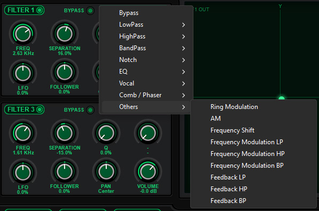This screenshot has height=211, width=319.
Task: Select Bypass in filter type menu
Action: pos(146,13)
